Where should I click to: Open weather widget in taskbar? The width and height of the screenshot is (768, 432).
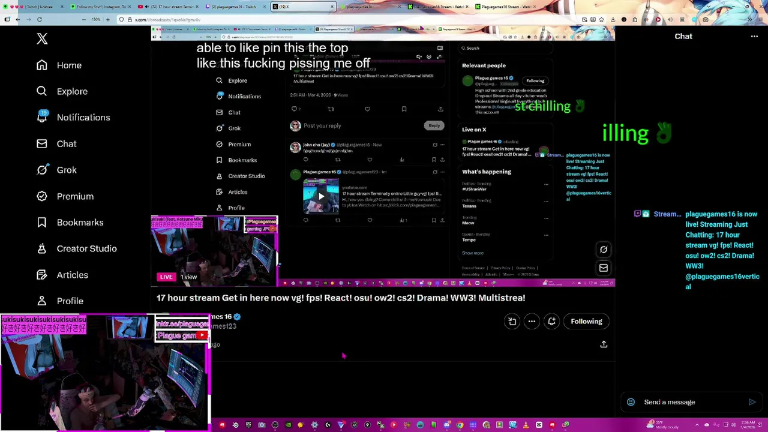pos(663,424)
